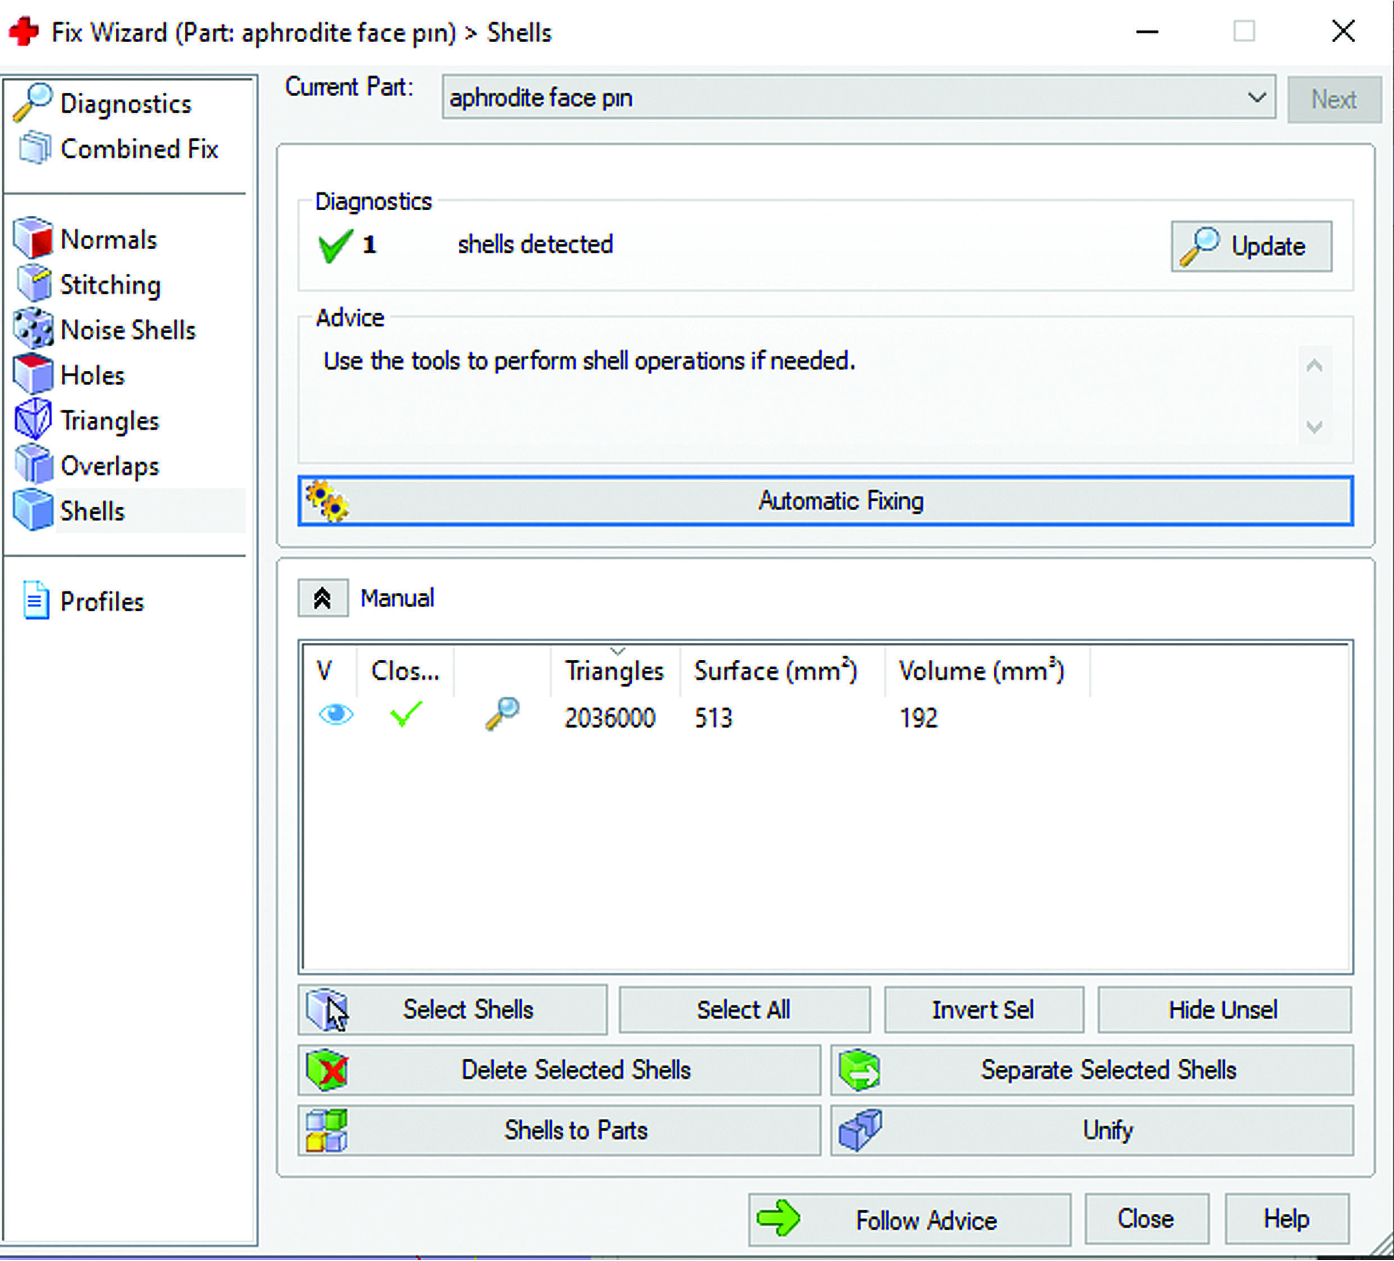The height and width of the screenshot is (1261, 1394).
Task: Open the Noise Shells icon
Action: click(33, 329)
